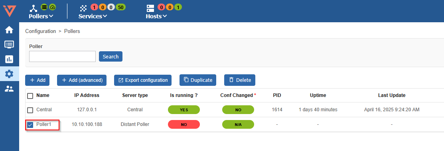This screenshot has height=151, width=444.
Task: Click the Export configuration button
Action: click(143, 80)
